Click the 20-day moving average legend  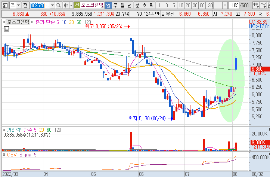(x=71, y=22)
